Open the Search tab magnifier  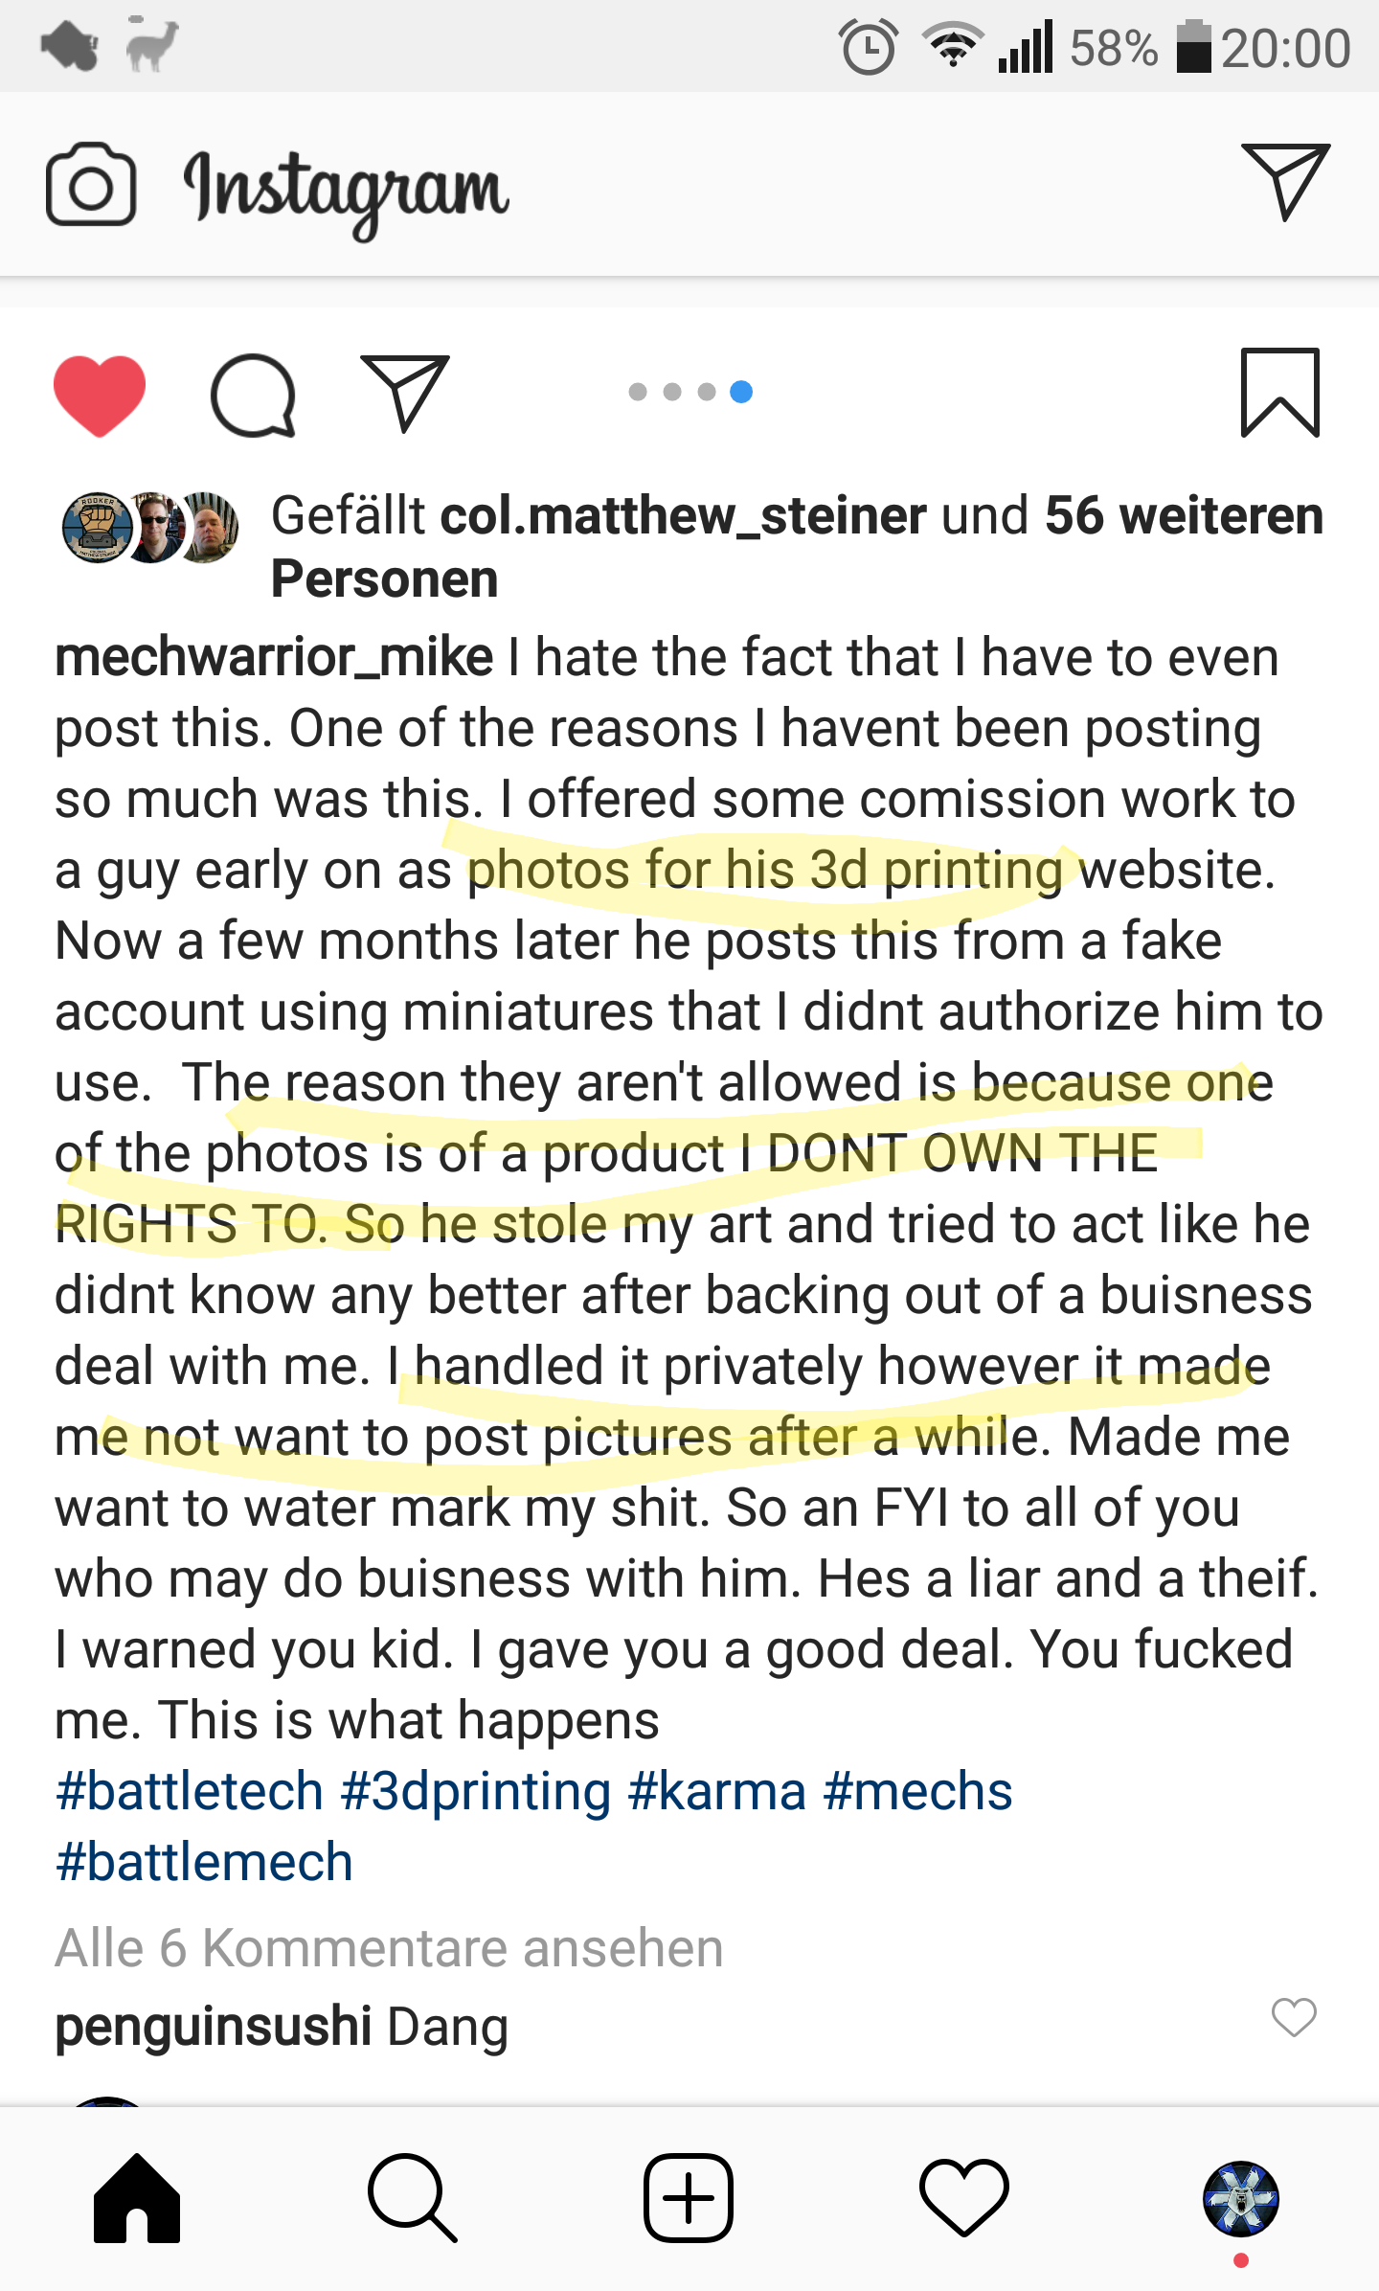(413, 2199)
